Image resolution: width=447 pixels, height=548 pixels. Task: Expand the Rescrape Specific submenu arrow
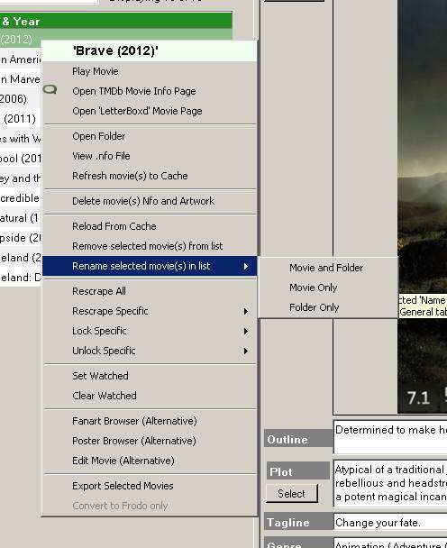click(246, 311)
